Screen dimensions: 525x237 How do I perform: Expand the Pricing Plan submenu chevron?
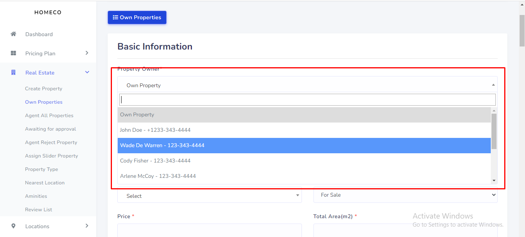tap(87, 53)
